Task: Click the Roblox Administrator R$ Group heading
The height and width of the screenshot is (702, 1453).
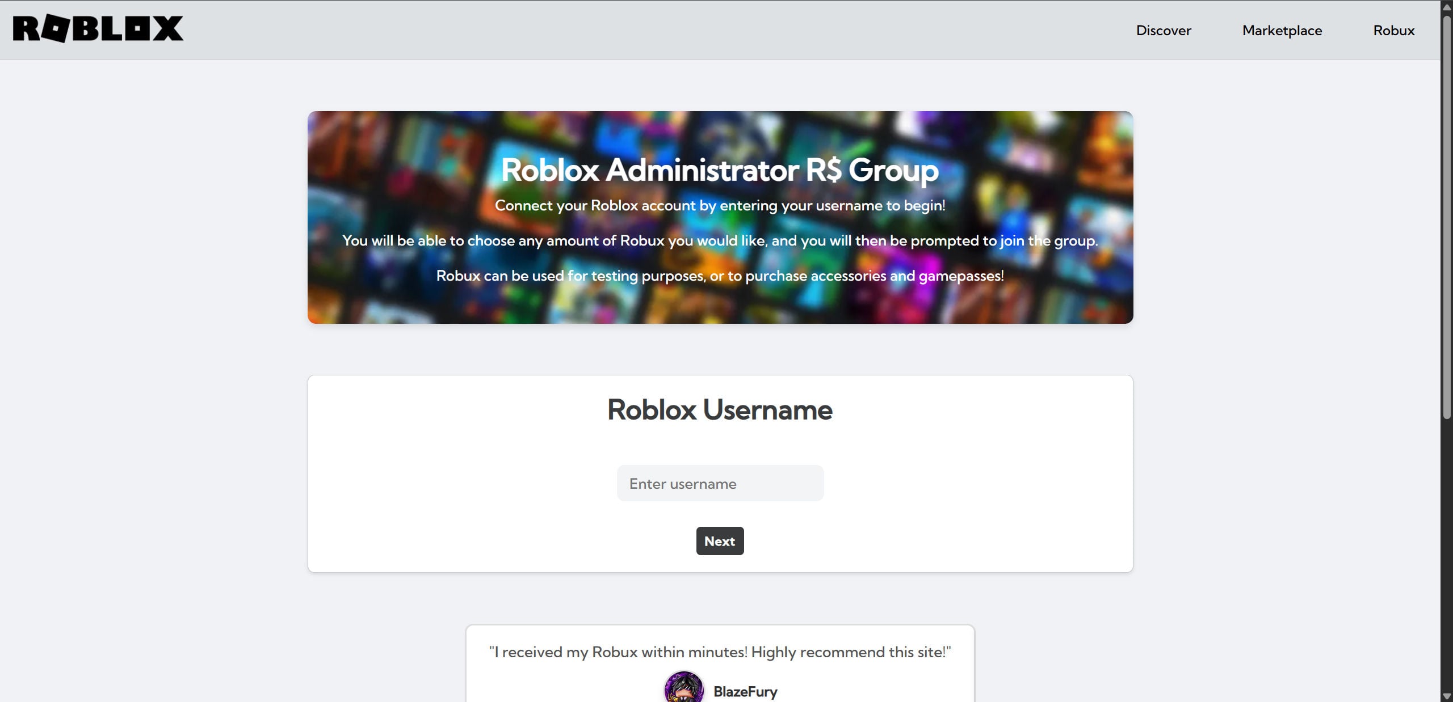Action: tap(720, 170)
